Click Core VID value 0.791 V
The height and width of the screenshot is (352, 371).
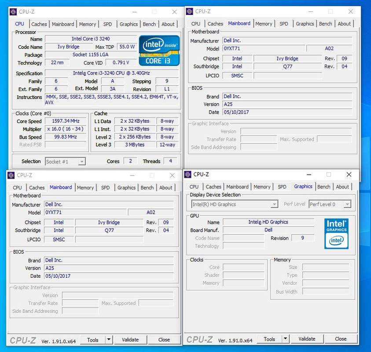[x=121, y=62]
